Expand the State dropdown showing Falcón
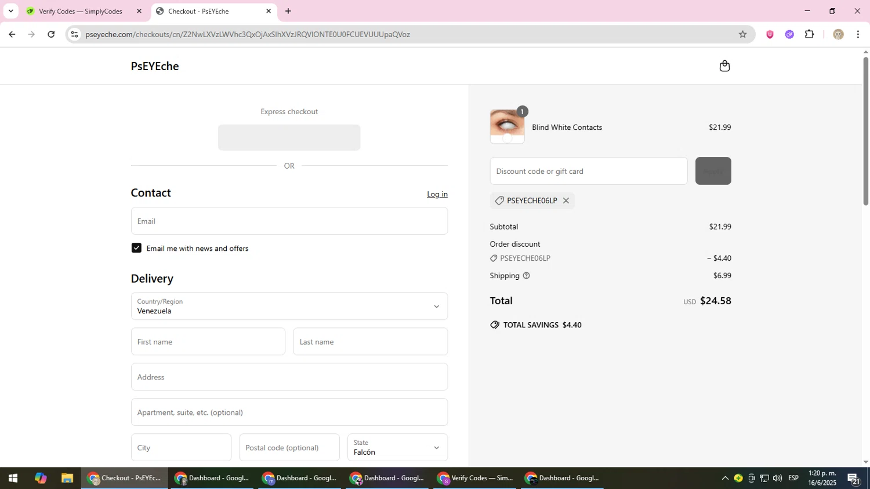Image resolution: width=870 pixels, height=489 pixels. 397,447
